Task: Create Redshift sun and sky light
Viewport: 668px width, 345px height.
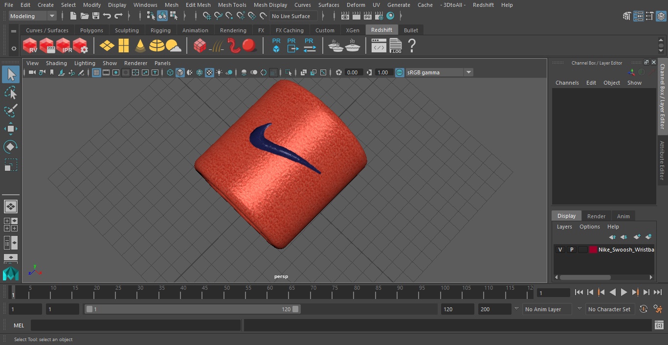Action: [x=174, y=46]
